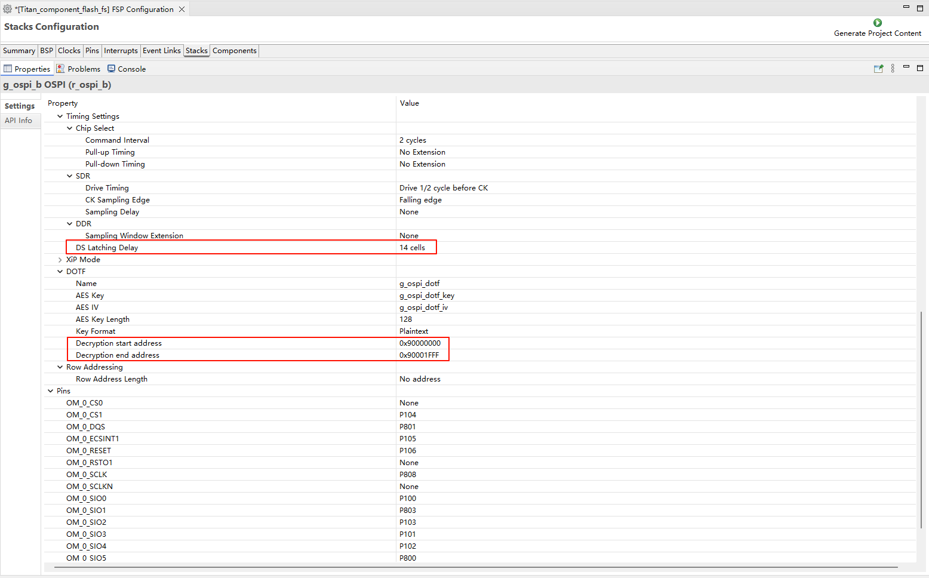The image size is (929, 578).
Task: Click the Problems view icon
Action: [x=60, y=69]
